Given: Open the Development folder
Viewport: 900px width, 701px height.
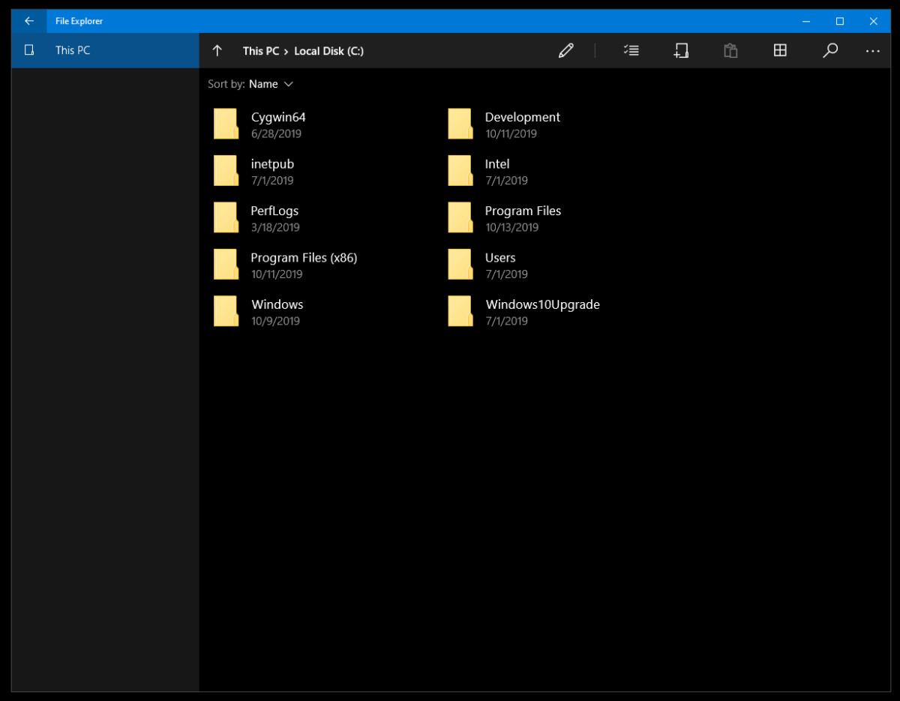Looking at the screenshot, I should pos(522,117).
